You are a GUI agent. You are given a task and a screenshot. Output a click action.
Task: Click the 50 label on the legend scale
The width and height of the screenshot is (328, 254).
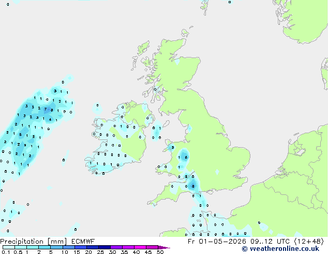160,252
